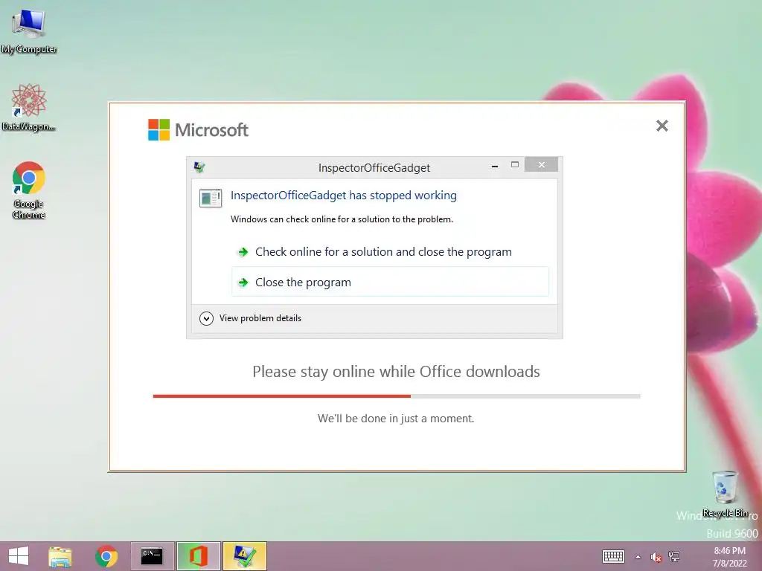
Task: Minimize the InspectorOfficeGadget dialog
Action: coord(495,166)
